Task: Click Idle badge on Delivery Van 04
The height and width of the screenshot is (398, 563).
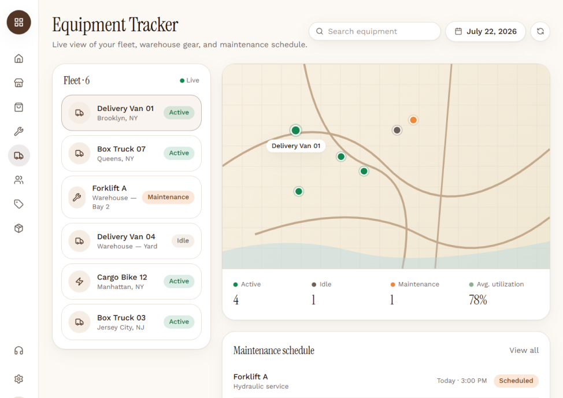Action: pos(183,240)
